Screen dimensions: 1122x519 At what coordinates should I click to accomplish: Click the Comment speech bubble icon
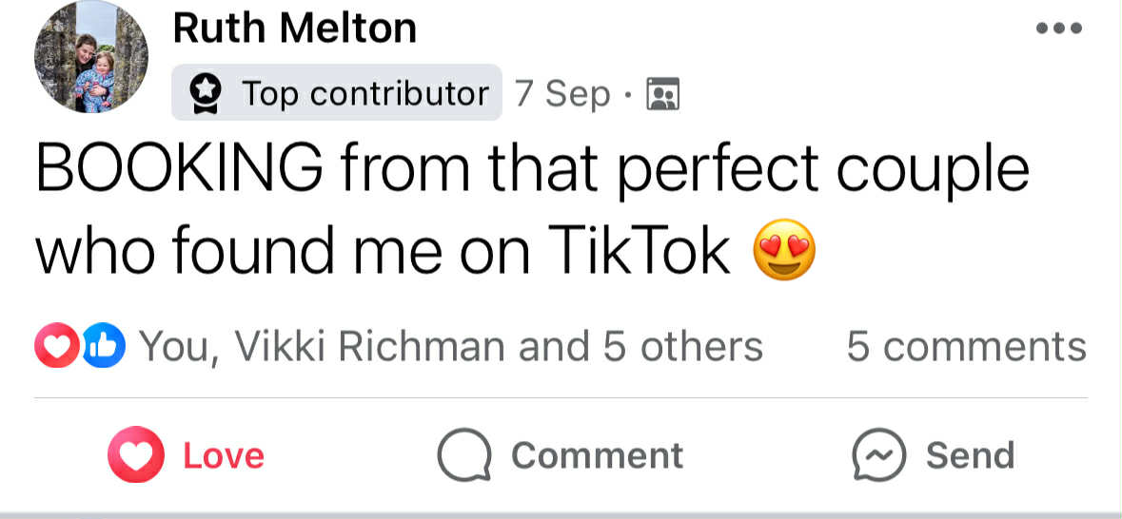point(463,455)
